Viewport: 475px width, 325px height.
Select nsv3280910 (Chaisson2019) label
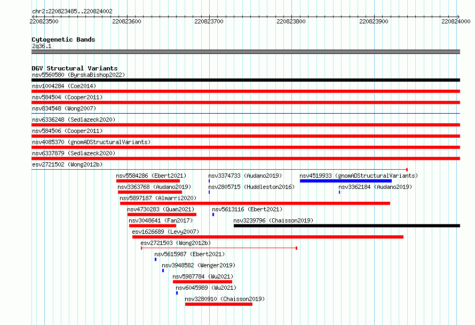point(225,299)
